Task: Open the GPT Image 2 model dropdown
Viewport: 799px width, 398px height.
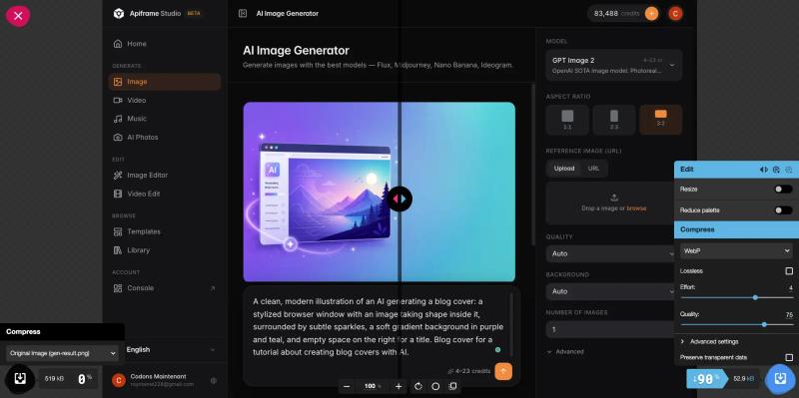Action: (x=613, y=65)
